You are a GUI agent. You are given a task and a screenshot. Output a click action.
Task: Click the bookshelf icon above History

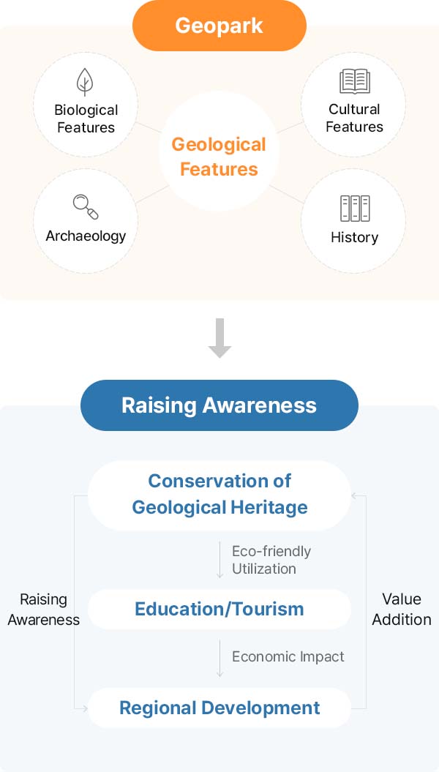[x=355, y=209]
